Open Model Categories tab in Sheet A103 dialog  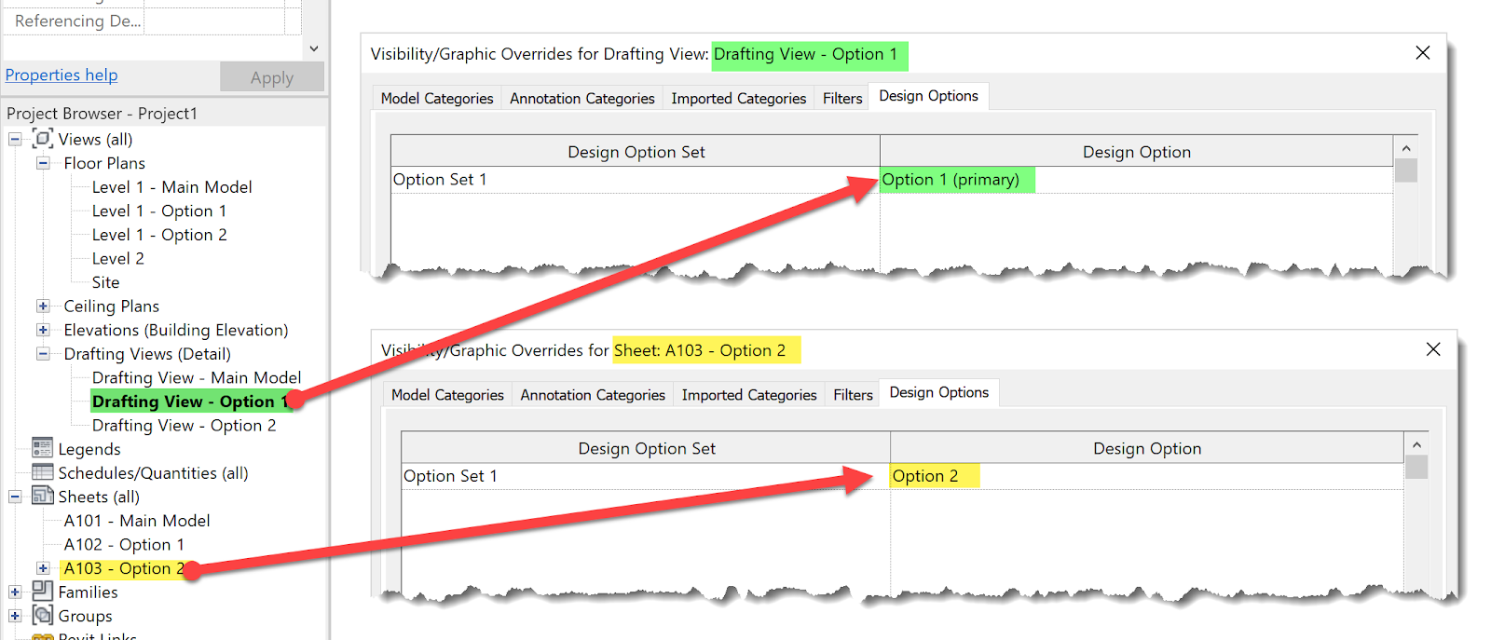tap(447, 394)
